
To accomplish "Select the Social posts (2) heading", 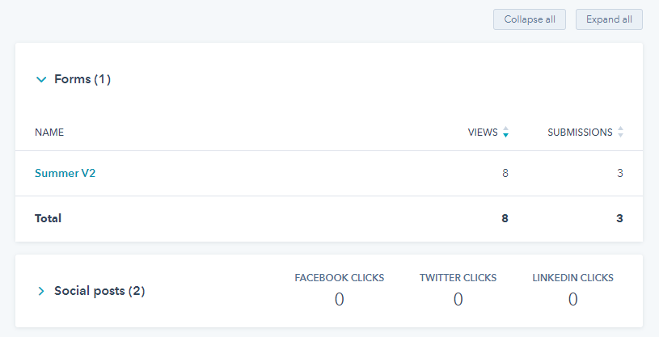I will click(x=99, y=291).
